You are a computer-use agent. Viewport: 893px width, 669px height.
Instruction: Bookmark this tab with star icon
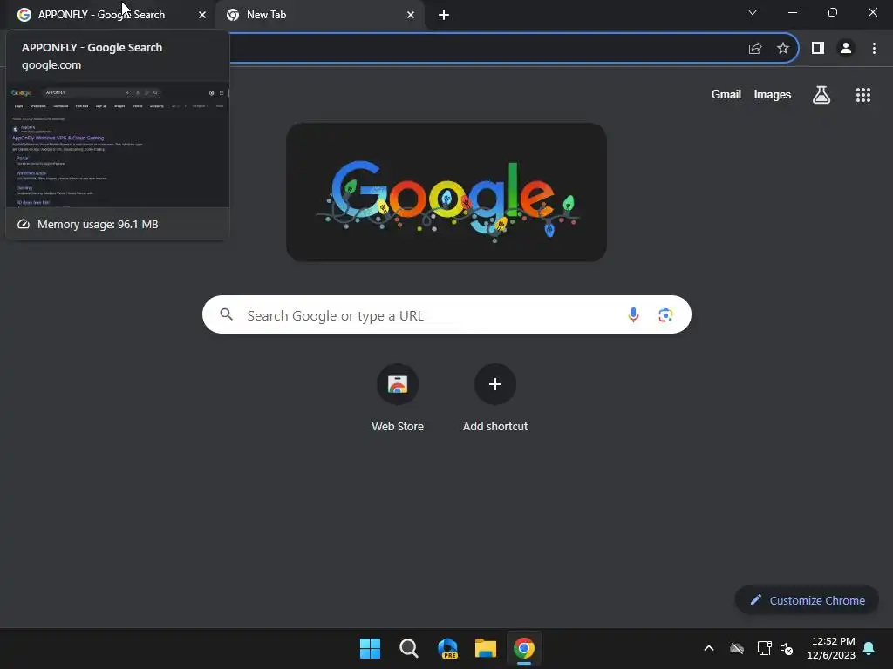point(783,49)
